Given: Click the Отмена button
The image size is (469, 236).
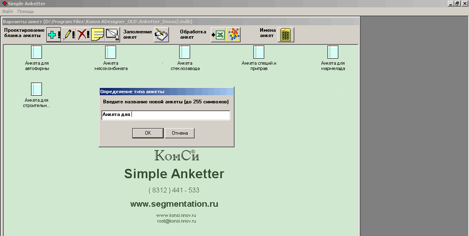Looking at the screenshot, I should pyautogui.click(x=180, y=133).
